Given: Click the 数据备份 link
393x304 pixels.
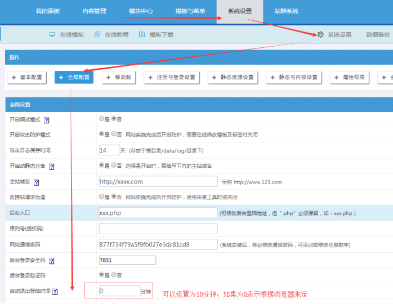Looking at the screenshot, I should 378,34.
